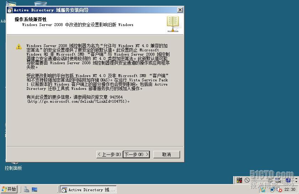Image resolution: width=299 pixels, height=194 pixels.
Task: Click the book directory icon in header
Action: pos(173,24)
